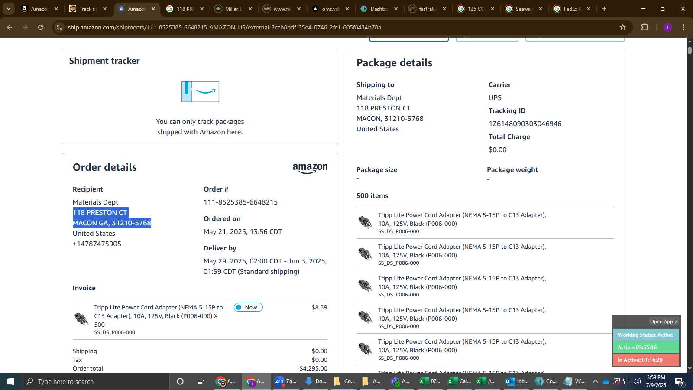Click invoice item price $8.59

click(320, 307)
